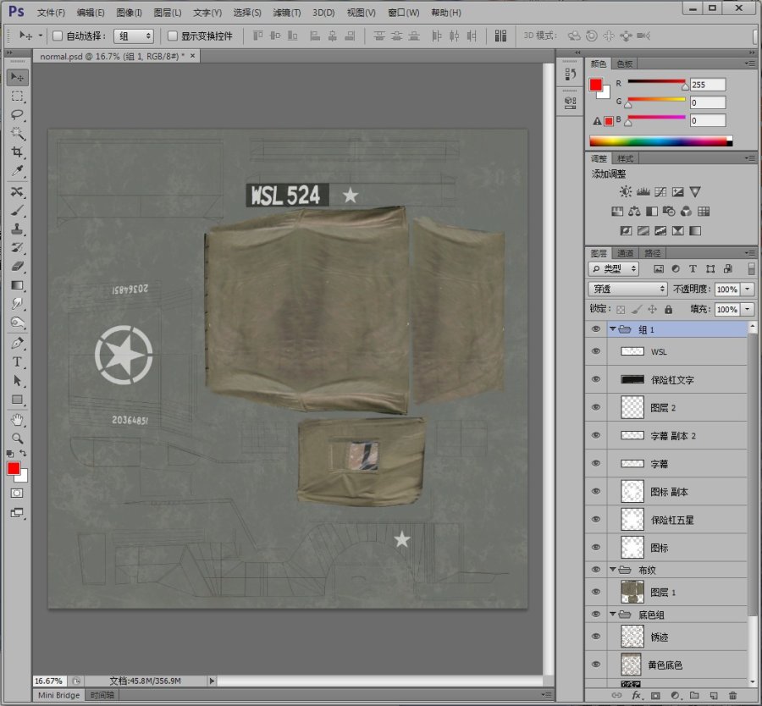Open the blend mode 穿透 dropdown

point(628,290)
